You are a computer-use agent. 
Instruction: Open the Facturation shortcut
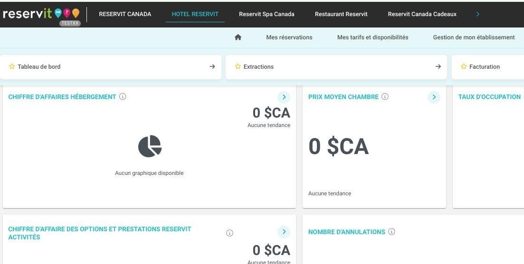(488, 67)
